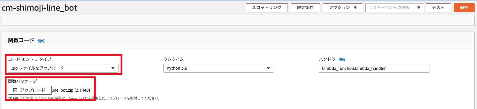Image resolution: width=477 pixels, height=109 pixels.
Task: Click the 限定条件 button
Action: point(305,8)
